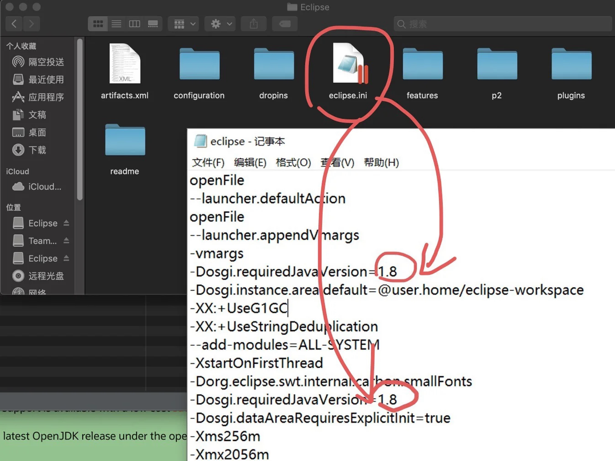
Task: Click the line "-XX:+UseG1GC" in Notepad
Action: coord(239,308)
